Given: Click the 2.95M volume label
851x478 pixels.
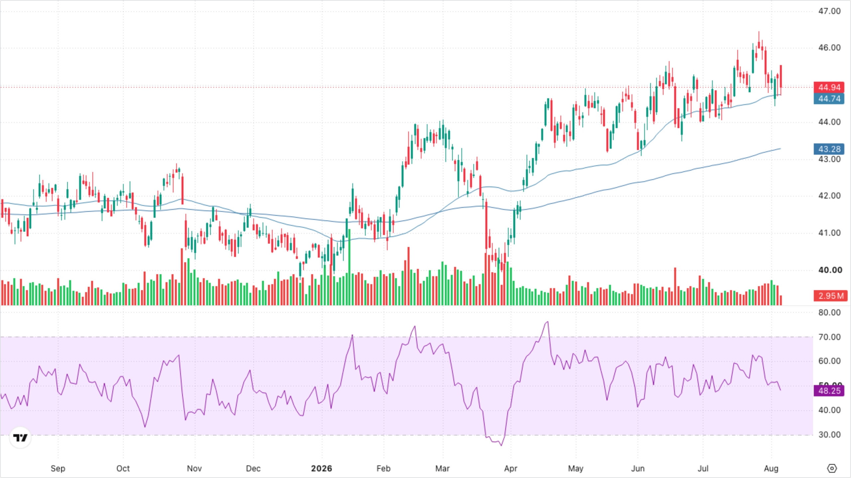Looking at the screenshot, I should tap(830, 296).
